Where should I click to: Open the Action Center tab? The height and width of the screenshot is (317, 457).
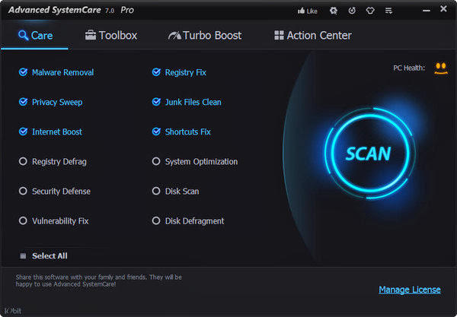click(x=313, y=36)
